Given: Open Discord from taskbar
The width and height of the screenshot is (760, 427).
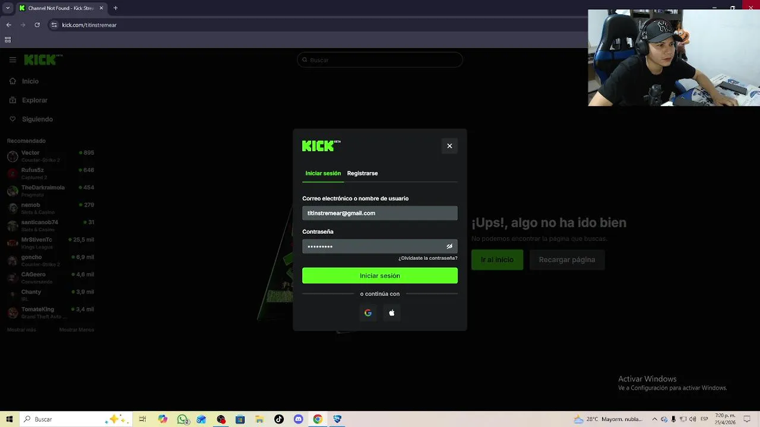Looking at the screenshot, I should pos(299,419).
